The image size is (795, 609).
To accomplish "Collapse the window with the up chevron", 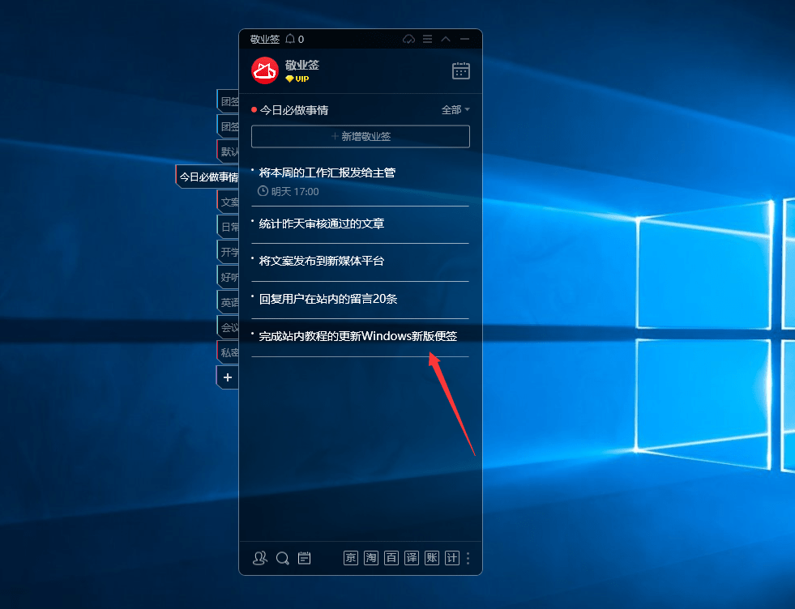I will (x=446, y=39).
